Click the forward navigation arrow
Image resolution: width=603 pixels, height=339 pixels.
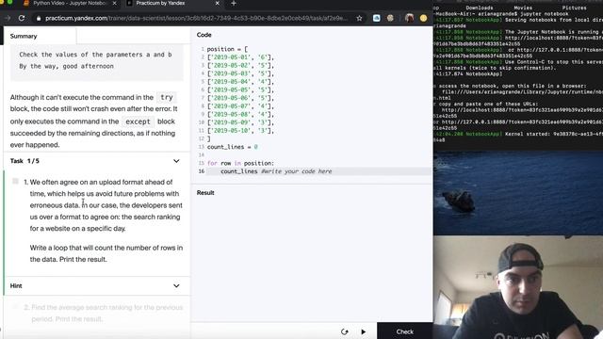pyautogui.click(x=8, y=18)
